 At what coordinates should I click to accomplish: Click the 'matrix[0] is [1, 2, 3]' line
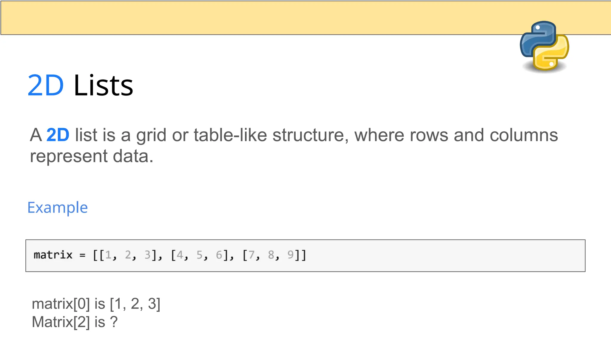pos(96,304)
